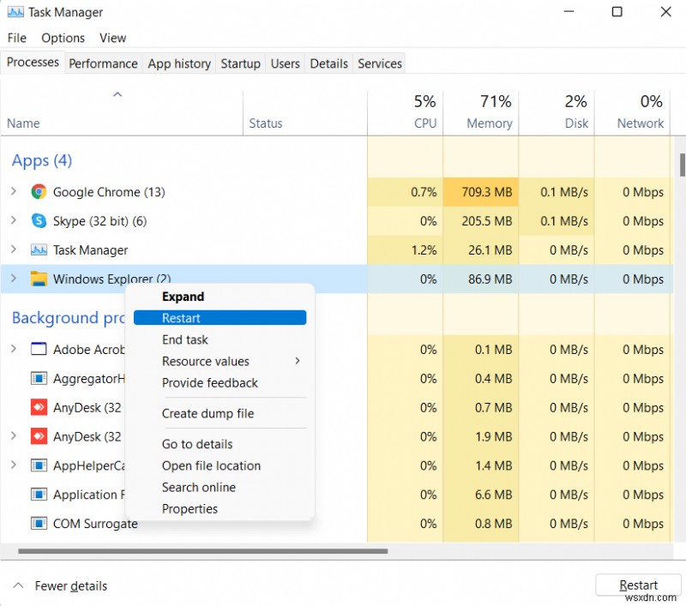The height and width of the screenshot is (606, 686).
Task: Click the COM Surrogate process icon
Action: coord(38,524)
